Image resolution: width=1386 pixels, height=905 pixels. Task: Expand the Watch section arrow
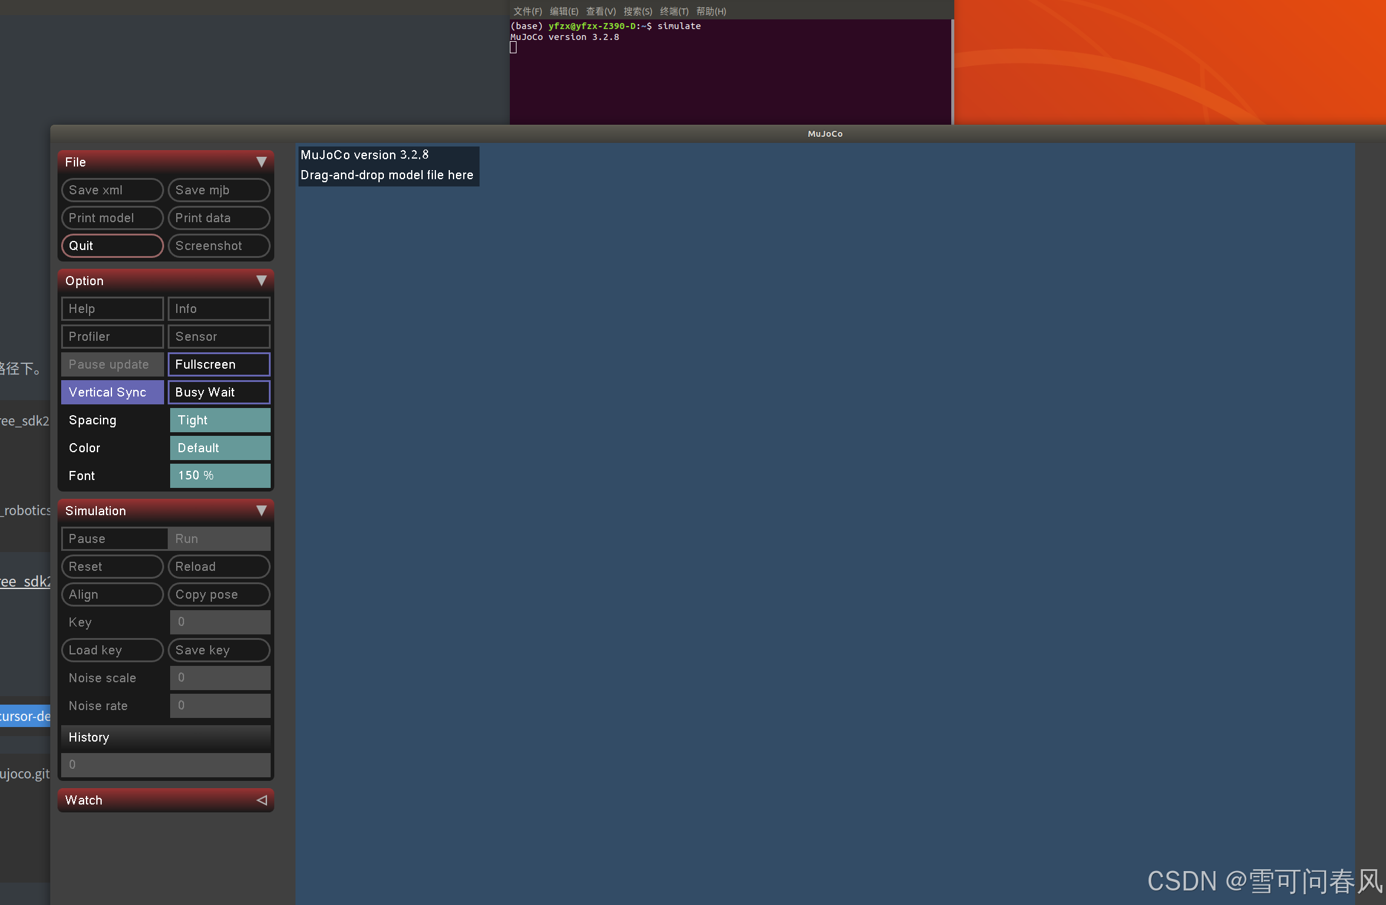tap(262, 800)
